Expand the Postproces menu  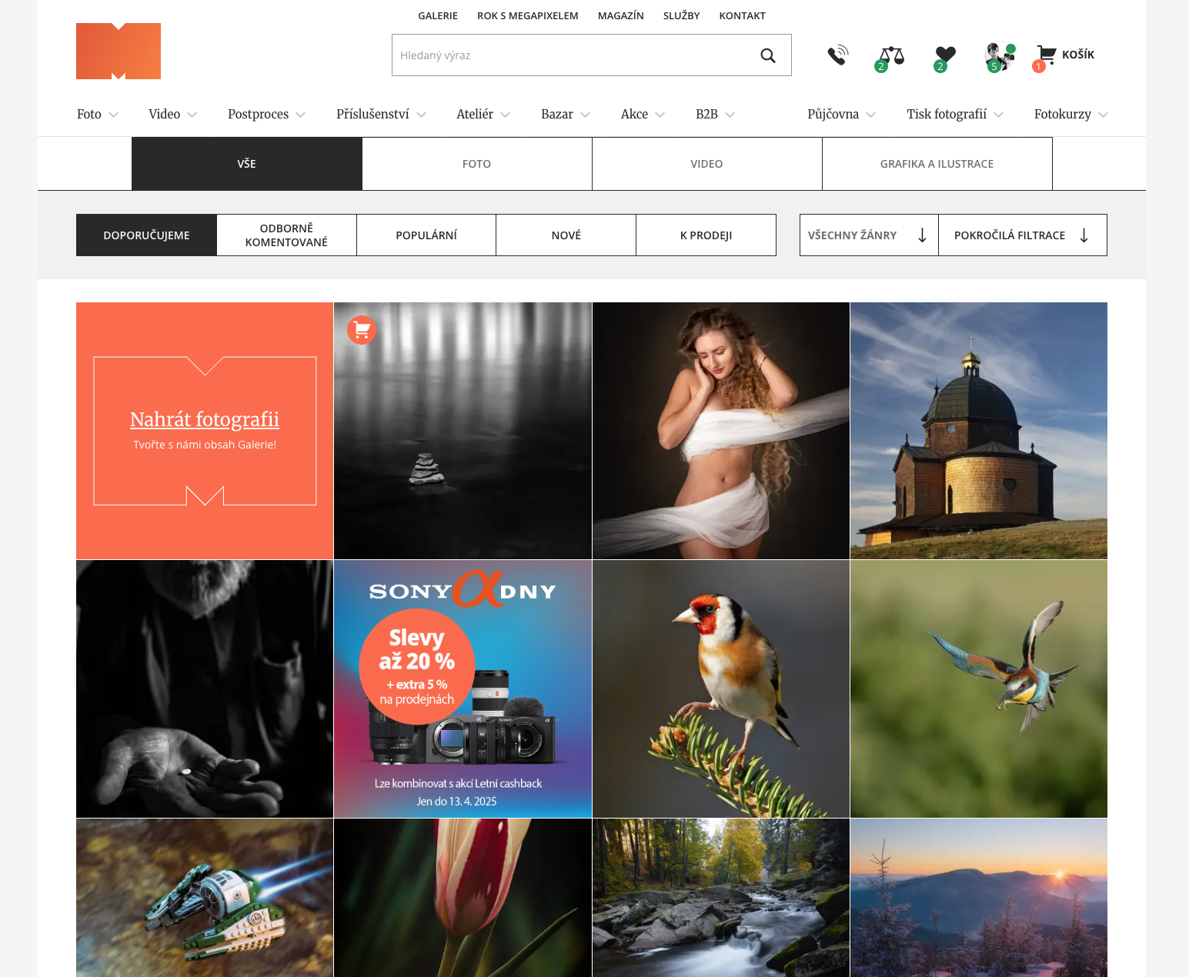267,114
